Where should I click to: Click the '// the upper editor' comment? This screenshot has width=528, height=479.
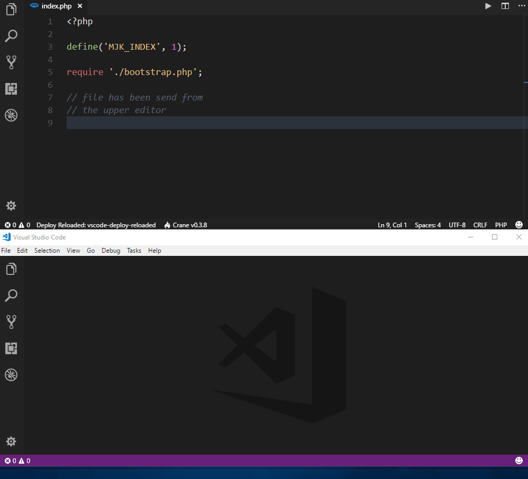[116, 110]
